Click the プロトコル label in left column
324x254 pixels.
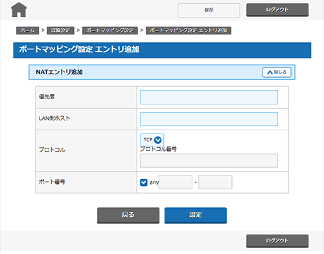tap(52, 150)
